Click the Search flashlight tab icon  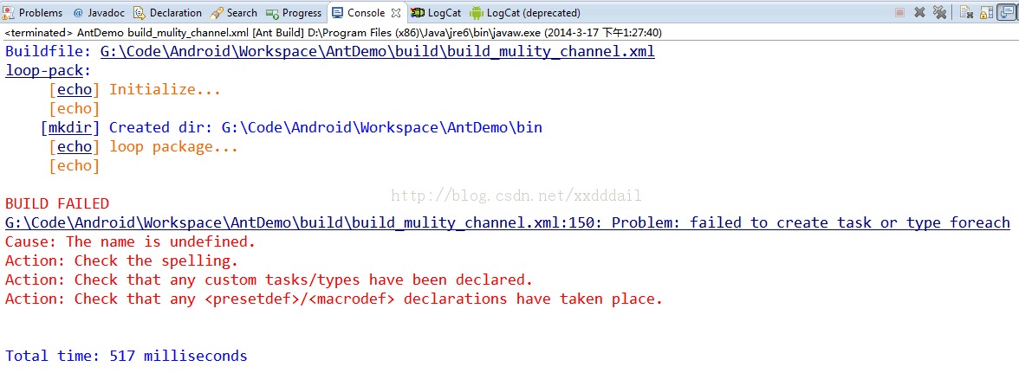217,12
